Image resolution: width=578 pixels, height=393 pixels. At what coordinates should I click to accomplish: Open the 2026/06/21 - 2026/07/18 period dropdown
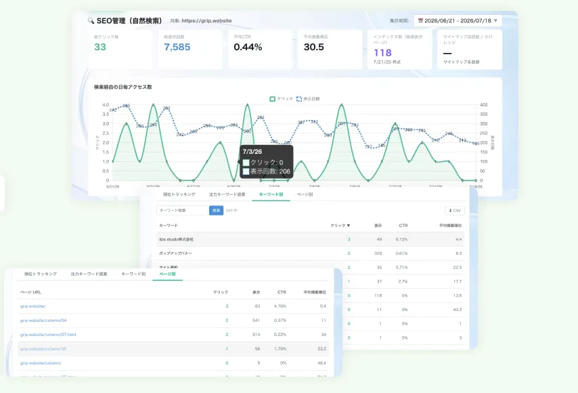point(458,20)
